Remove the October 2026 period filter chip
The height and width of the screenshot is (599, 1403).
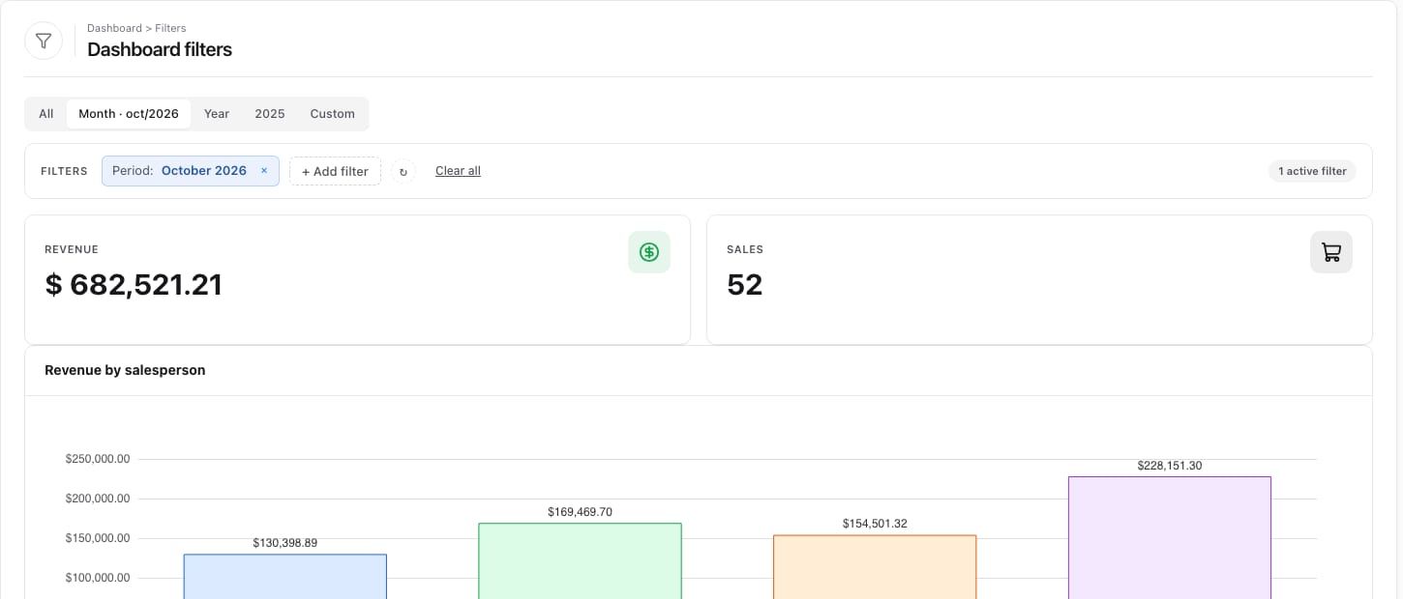[264, 171]
